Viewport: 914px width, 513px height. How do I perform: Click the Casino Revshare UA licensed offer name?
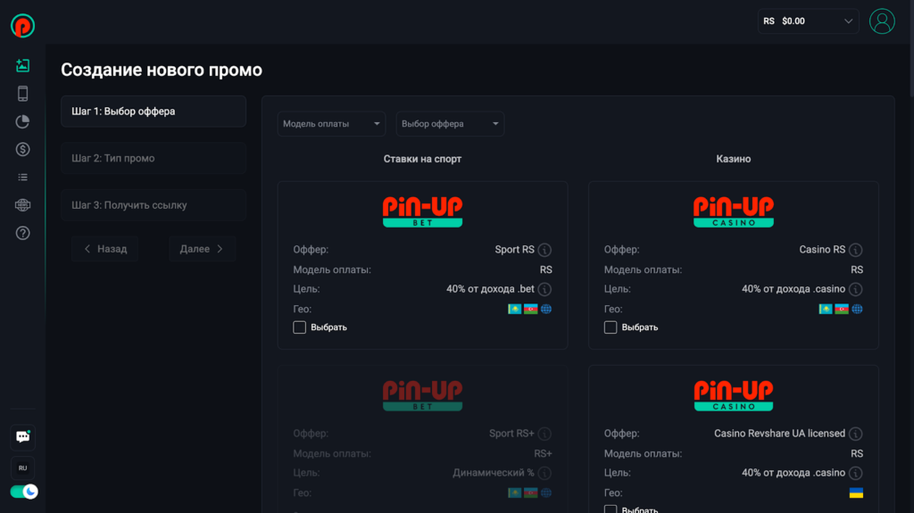point(779,433)
